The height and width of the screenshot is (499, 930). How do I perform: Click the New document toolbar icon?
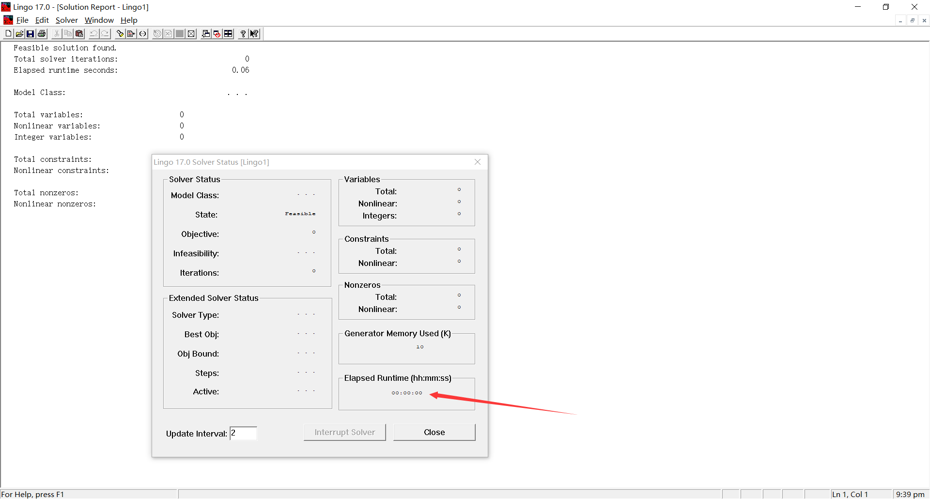(x=8, y=33)
